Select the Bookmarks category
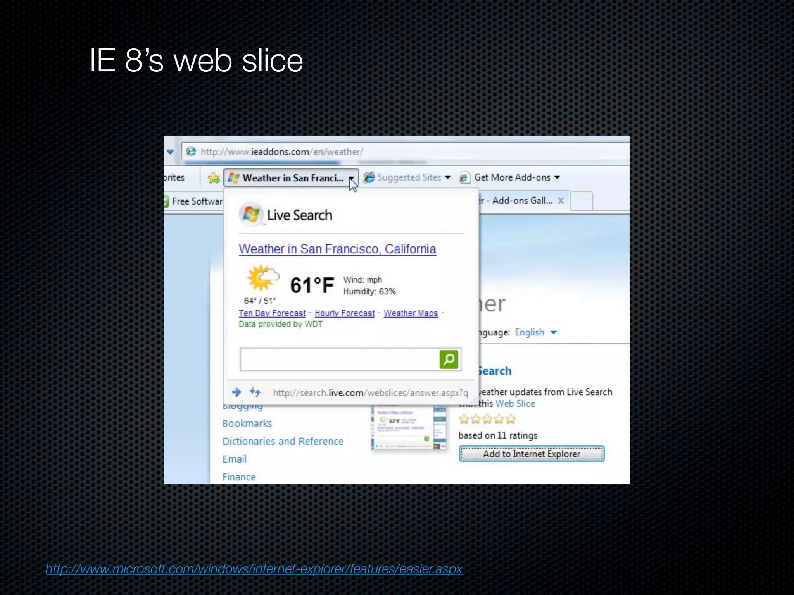 [247, 423]
